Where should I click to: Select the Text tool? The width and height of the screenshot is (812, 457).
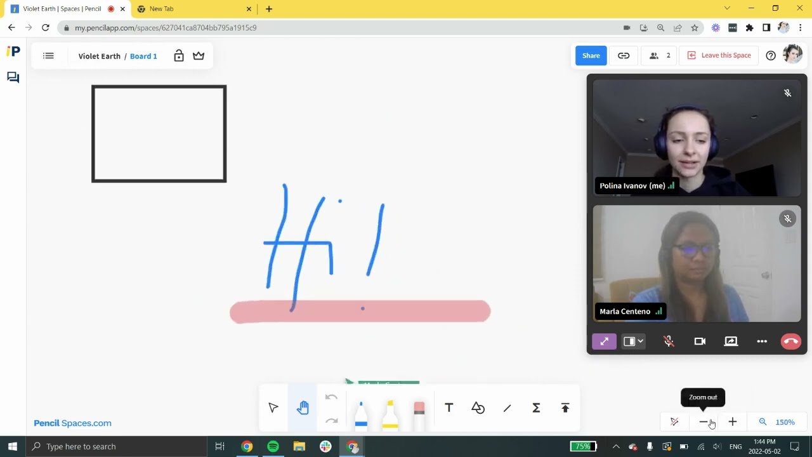pyautogui.click(x=449, y=407)
